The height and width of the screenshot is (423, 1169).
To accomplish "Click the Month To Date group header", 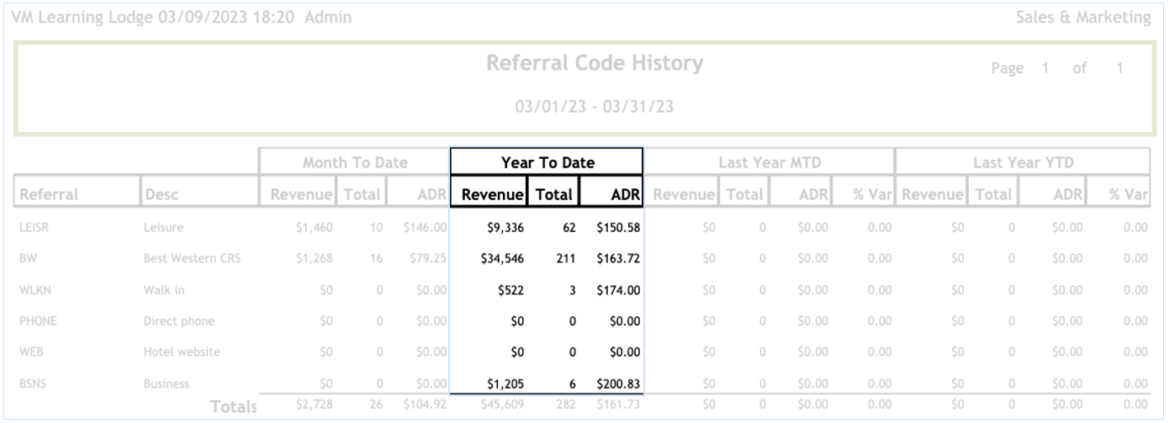I will 355,162.
